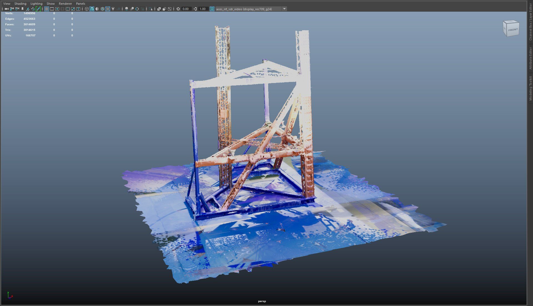Open the aces_rrt_sdr_video view transform dropdown
533x306 pixels.
click(284, 9)
